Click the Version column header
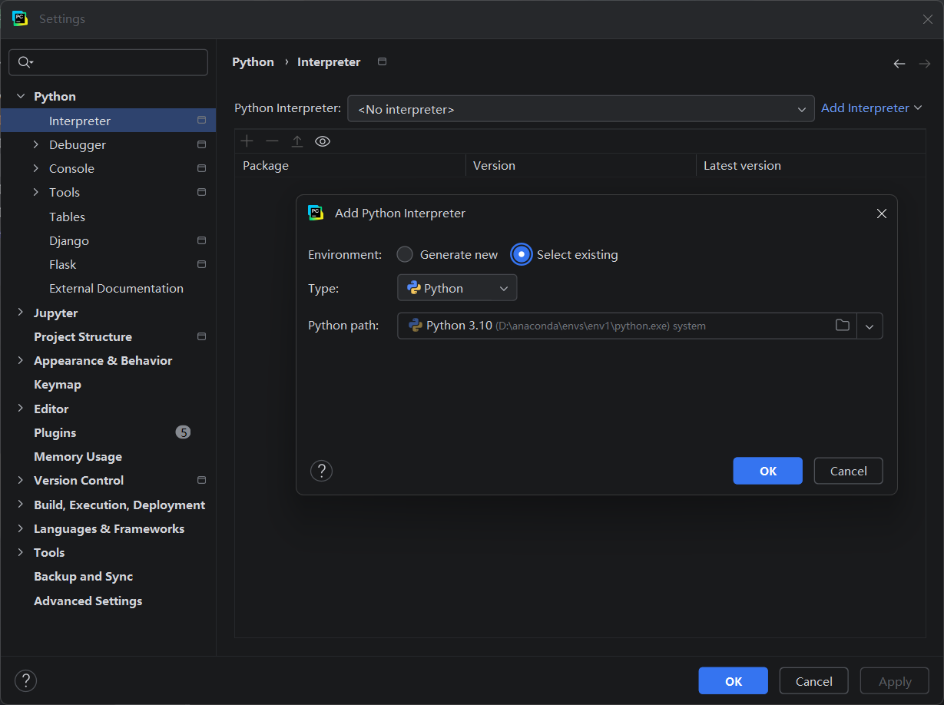 click(581, 165)
